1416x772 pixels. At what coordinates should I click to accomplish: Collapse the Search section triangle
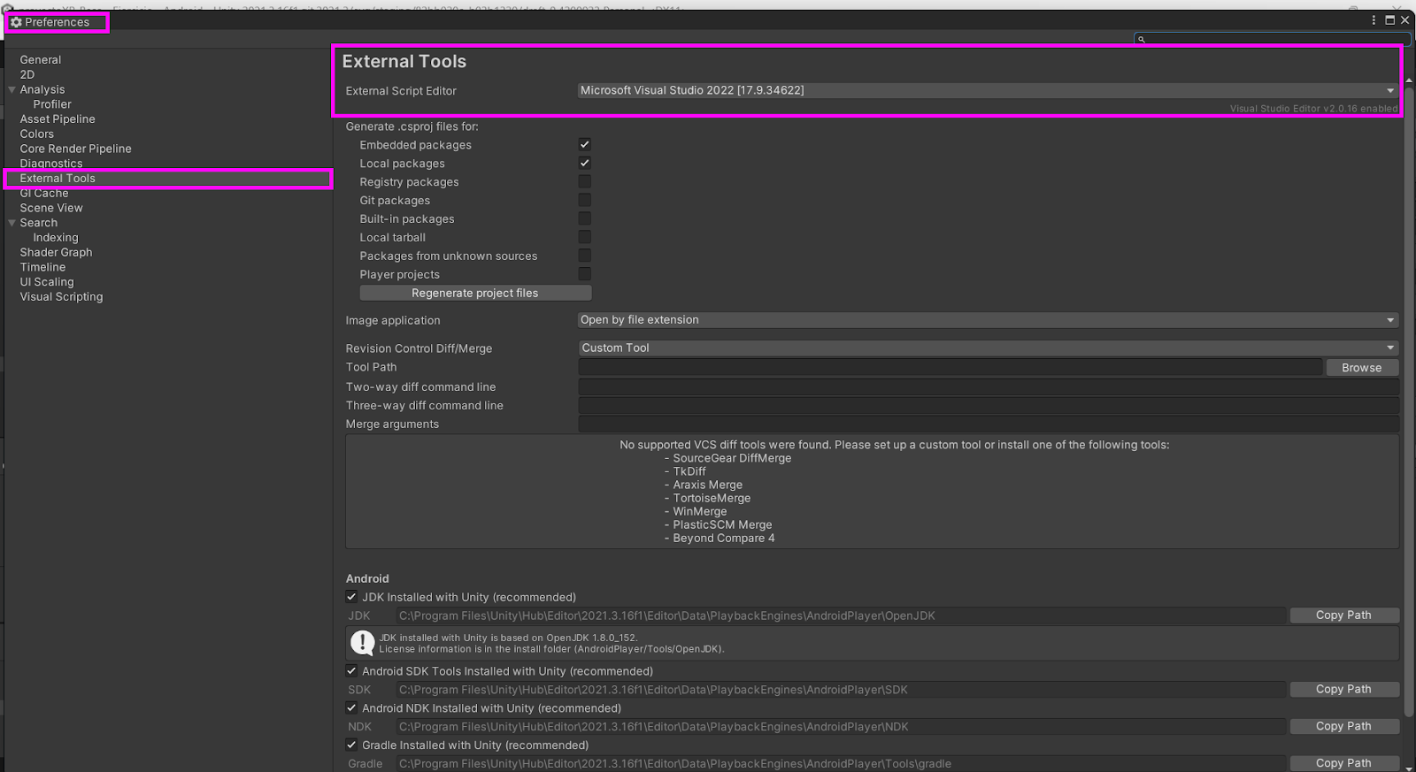[x=12, y=223]
